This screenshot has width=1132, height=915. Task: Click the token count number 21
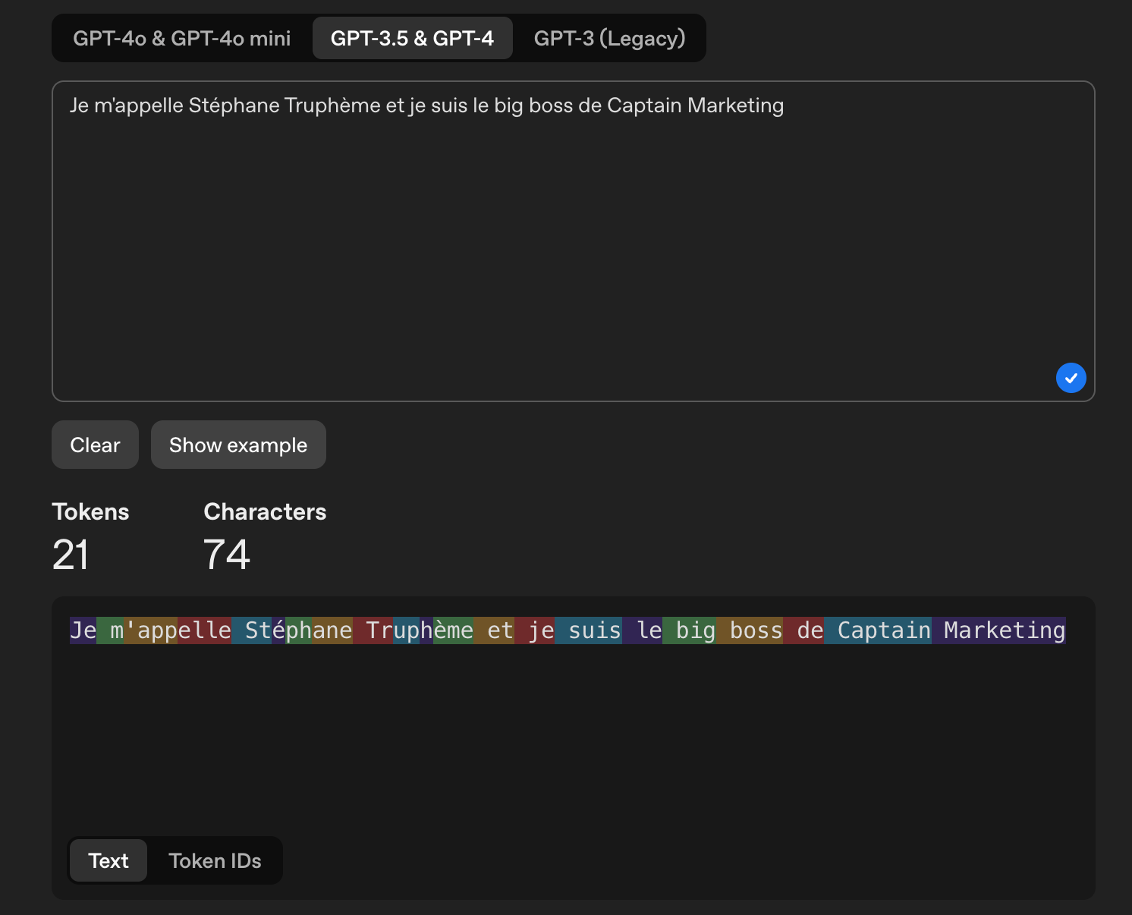[x=71, y=555]
